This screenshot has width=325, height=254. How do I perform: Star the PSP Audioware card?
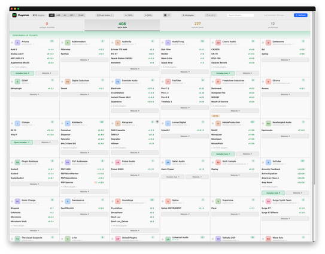coord(62,162)
